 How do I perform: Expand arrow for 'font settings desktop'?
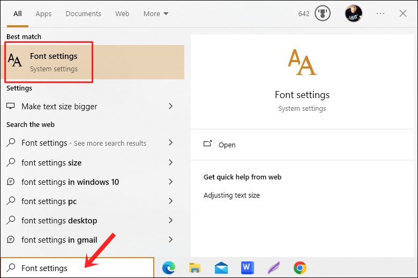171,220
